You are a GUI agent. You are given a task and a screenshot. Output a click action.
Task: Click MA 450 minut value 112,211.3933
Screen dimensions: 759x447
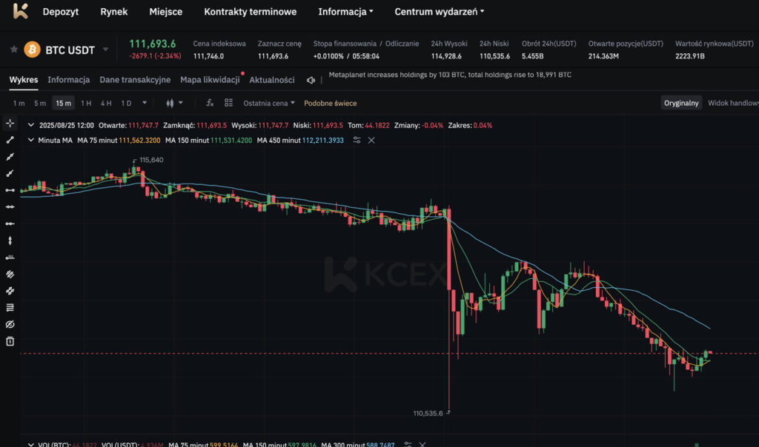point(323,140)
